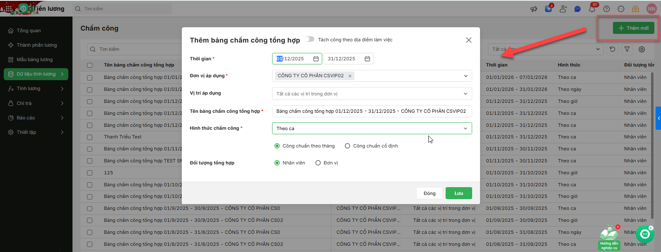Toggle Tách công theo địa điểm làm việc

310,39
